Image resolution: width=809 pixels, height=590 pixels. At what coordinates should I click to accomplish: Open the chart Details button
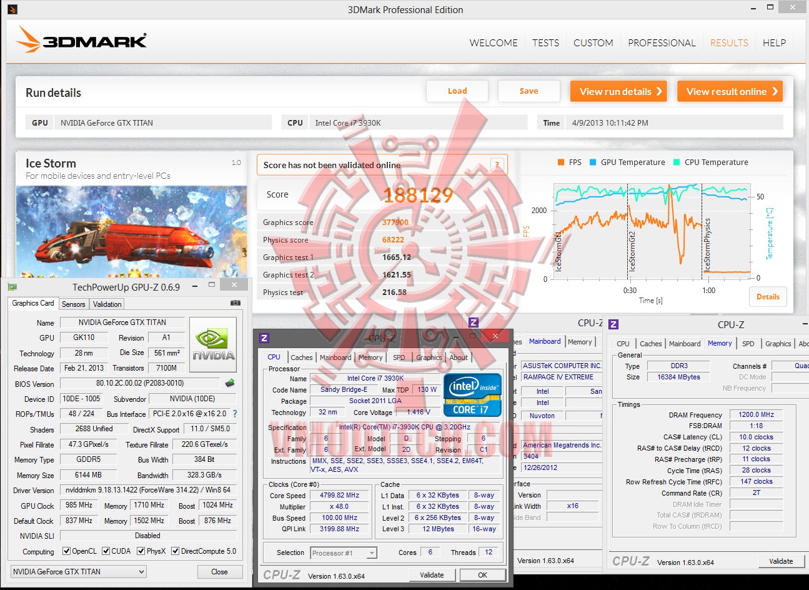(x=768, y=297)
